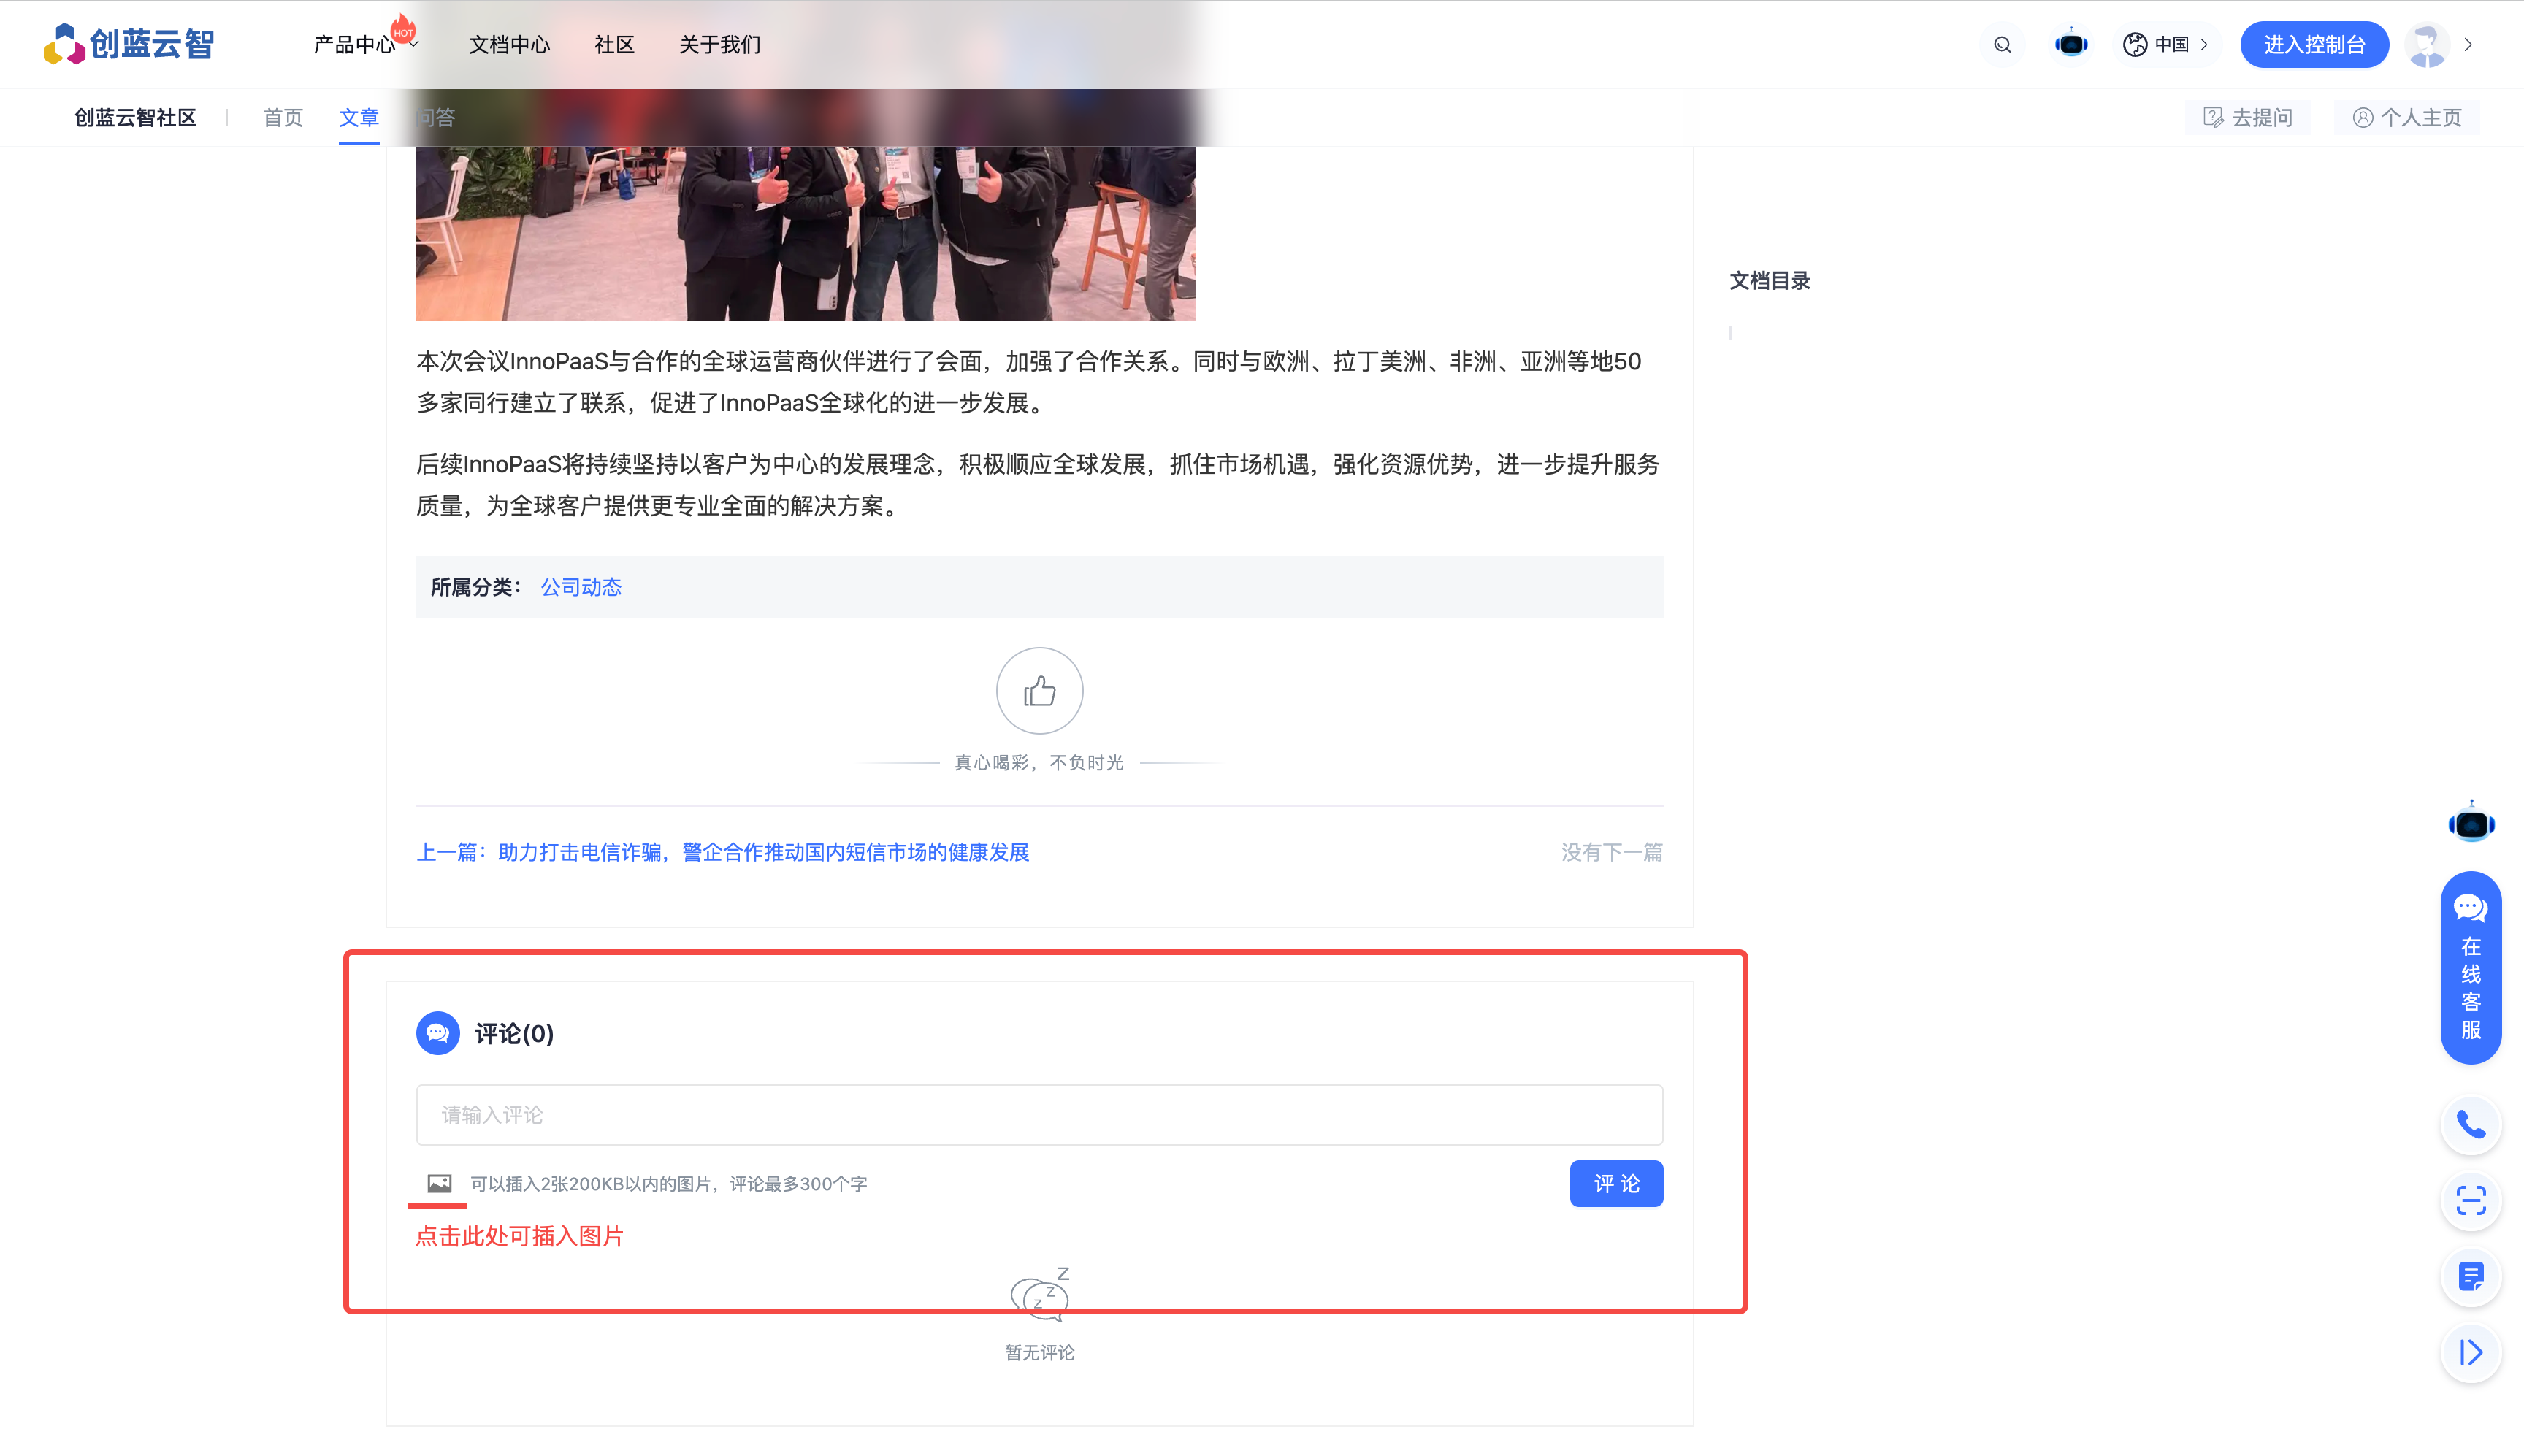Open the 文档中心 menu item
This screenshot has height=1456, width=2524.
[509, 45]
